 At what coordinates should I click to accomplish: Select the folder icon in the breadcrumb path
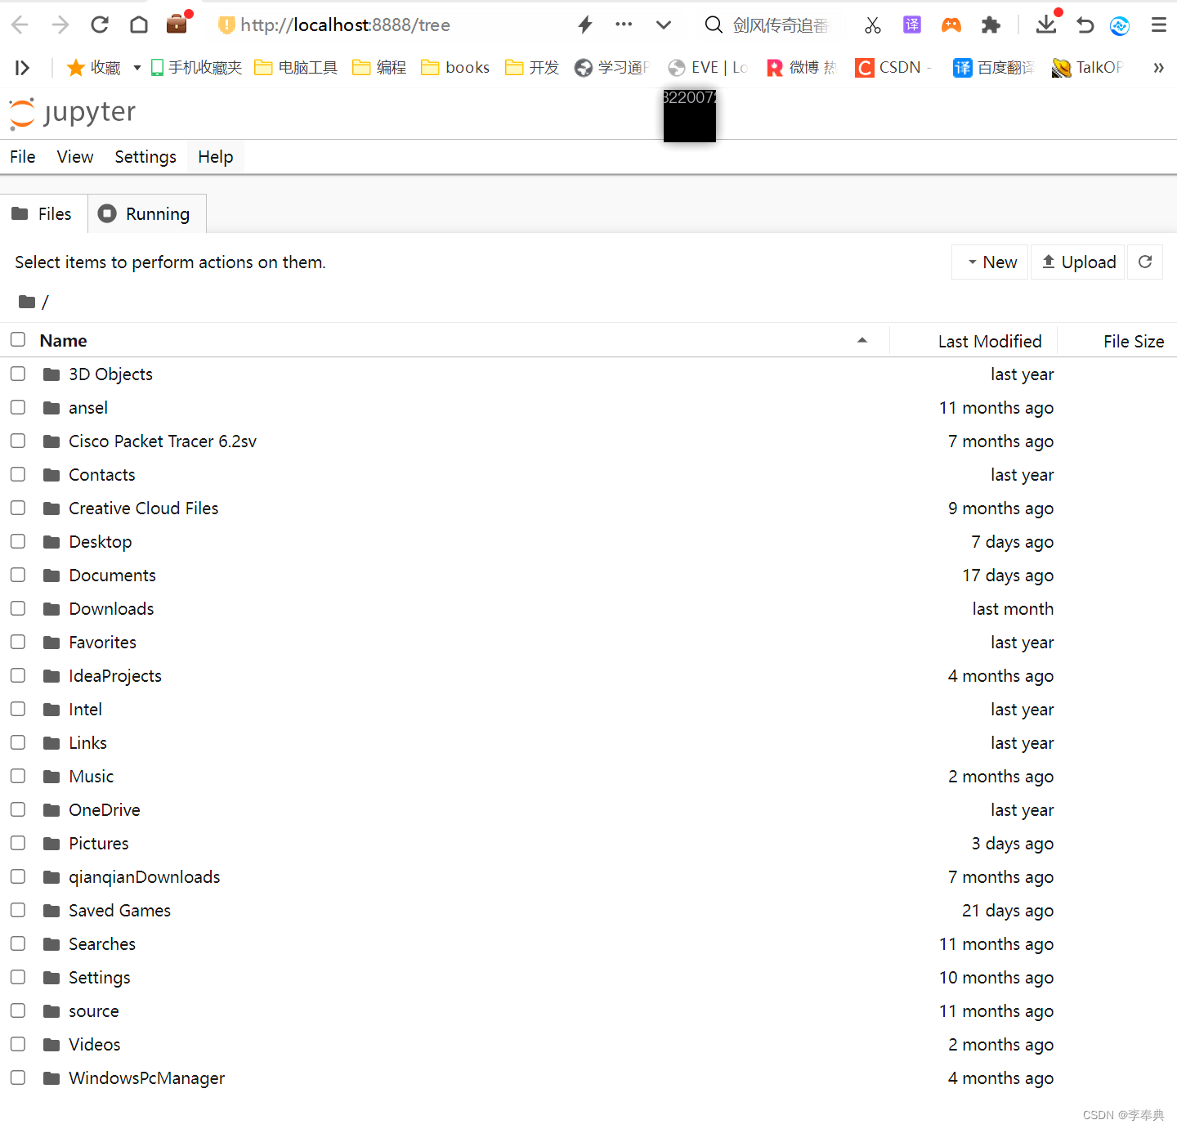(27, 302)
